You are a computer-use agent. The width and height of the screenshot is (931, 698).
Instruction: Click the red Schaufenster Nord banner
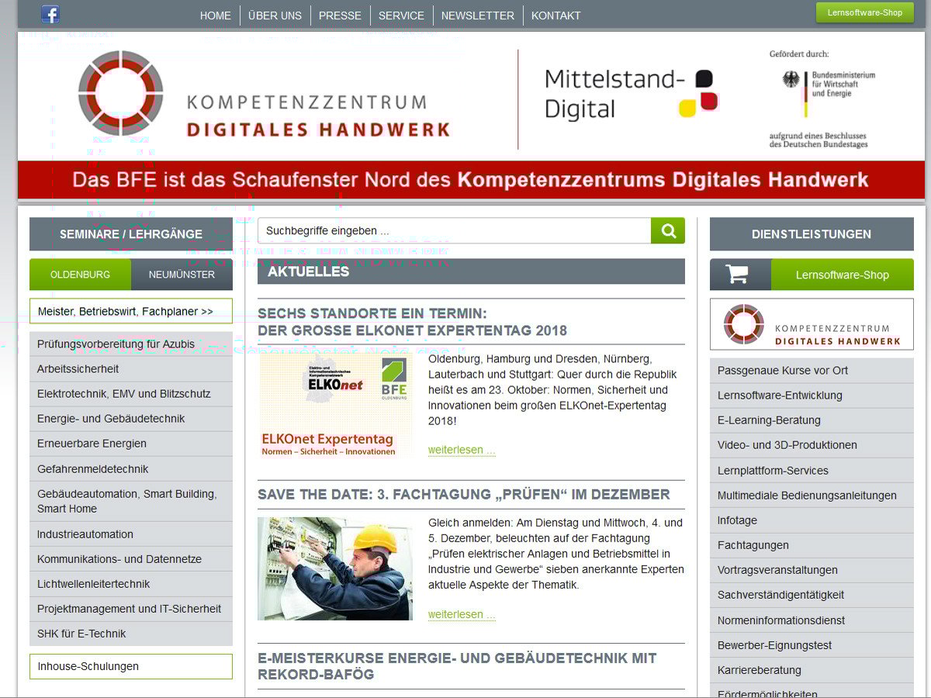click(x=469, y=180)
